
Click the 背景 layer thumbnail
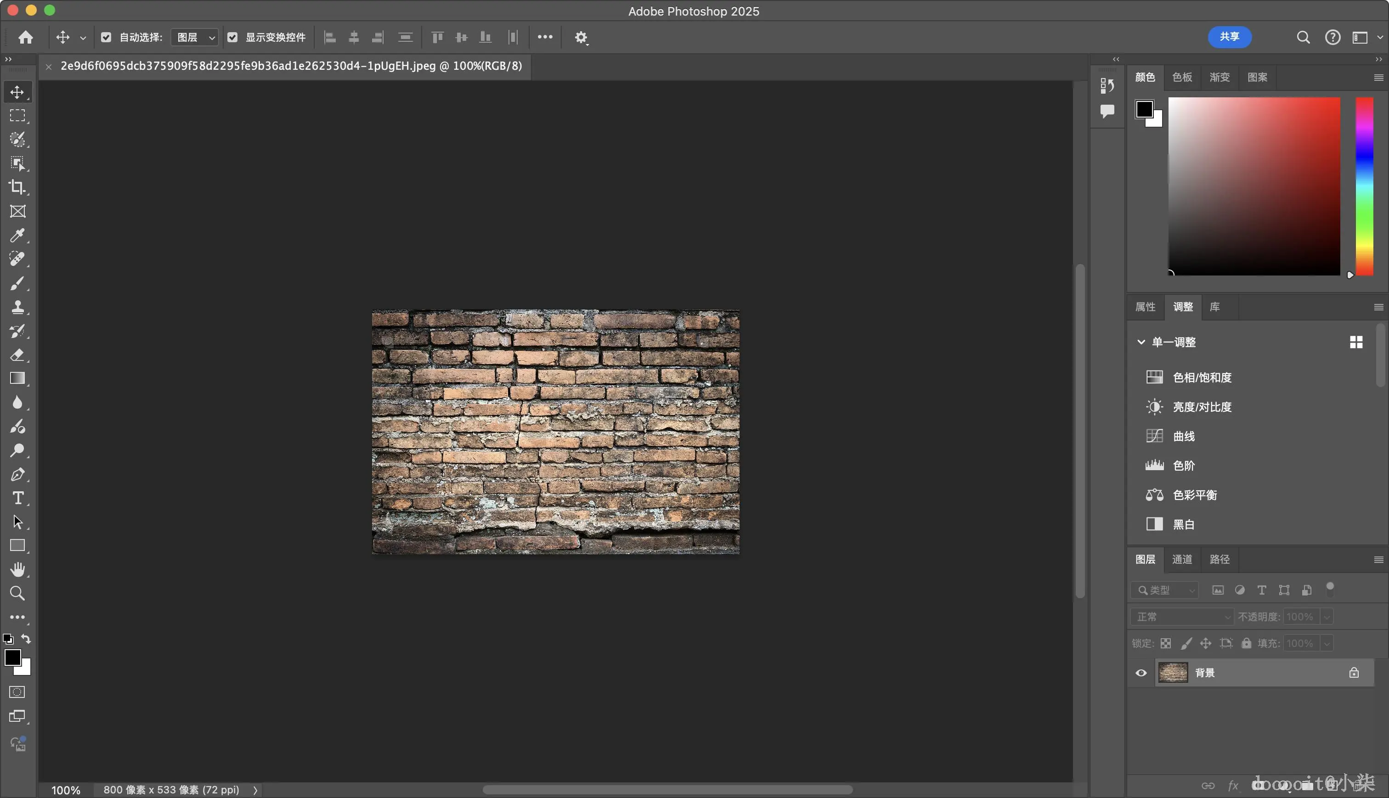coord(1173,673)
